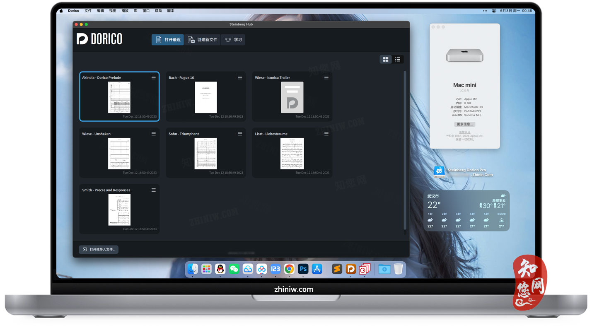
Task: Open Finder from the dock
Action: click(x=193, y=269)
